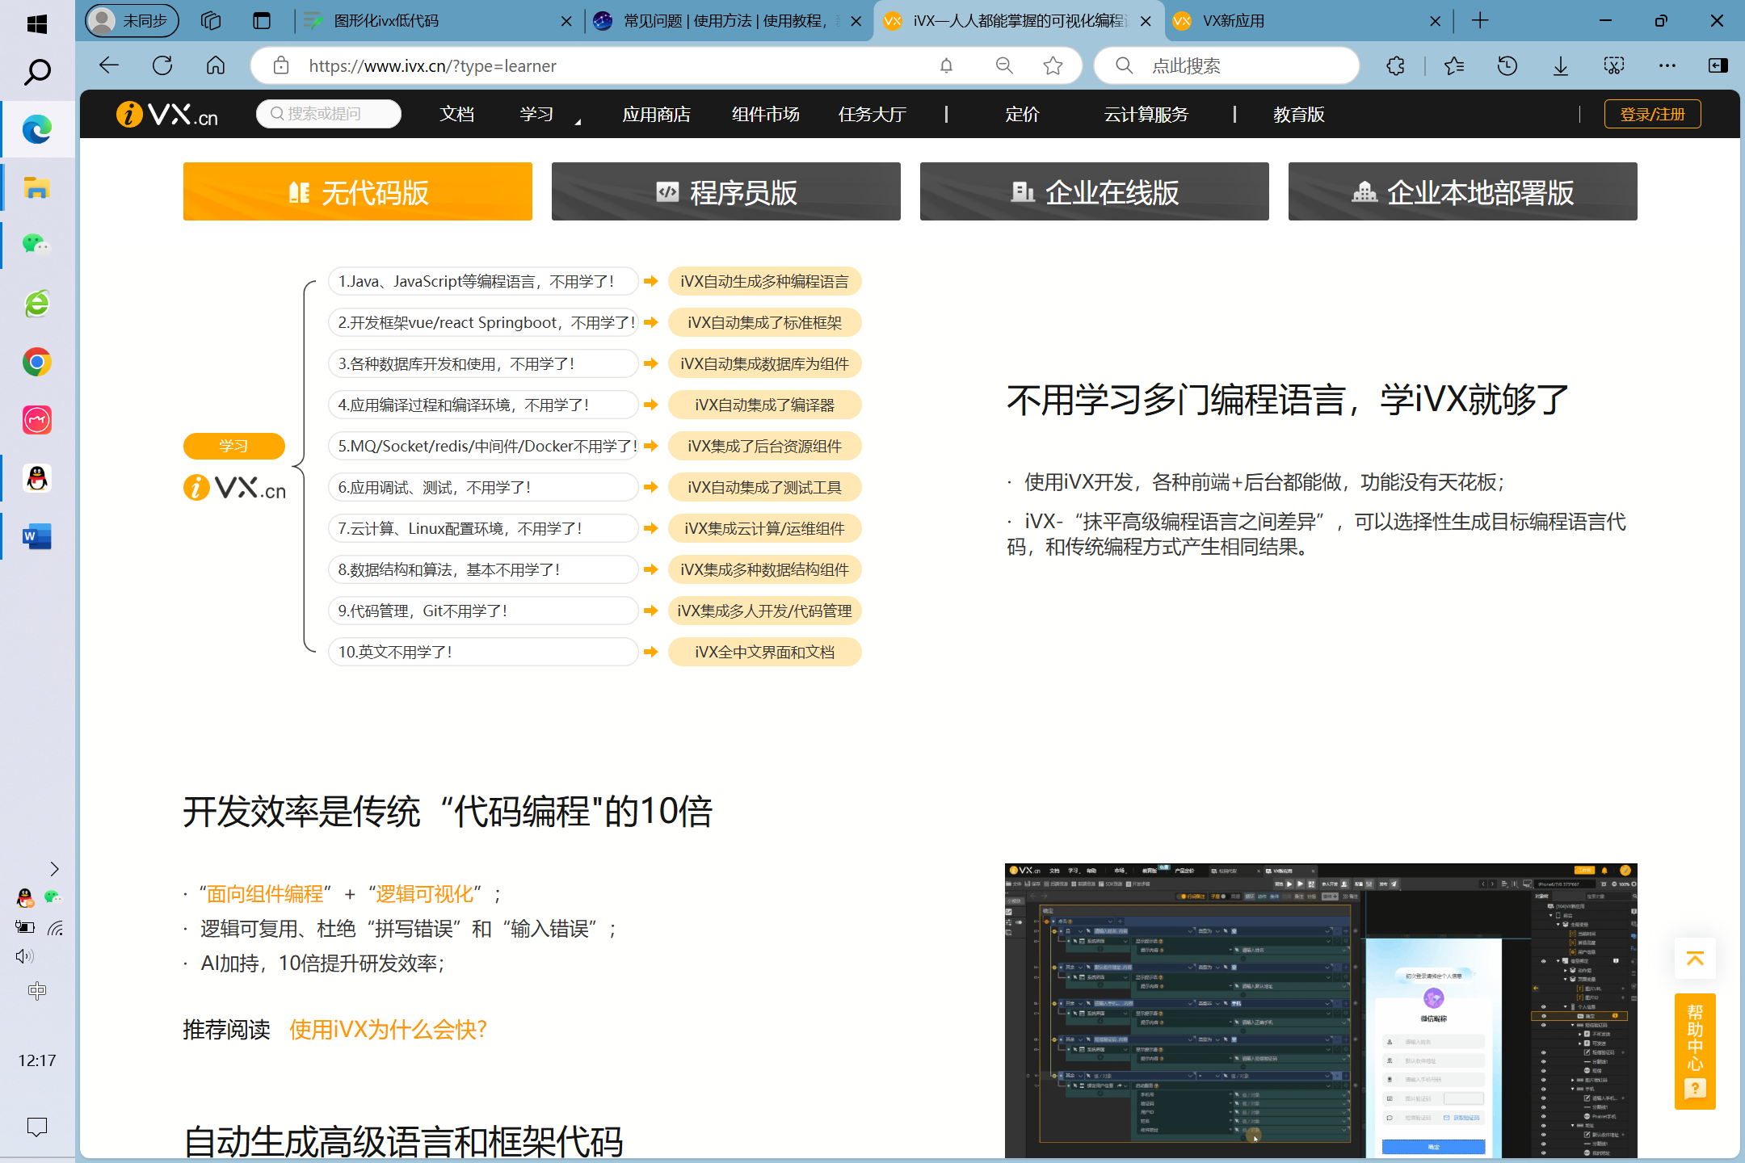Open the Windows Start menu
1745x1163 pixels.
click(37, 24)
